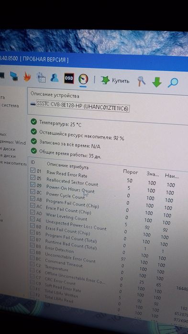Select CRC Error Count row text
Viewport: 188px width, 334px height.
point(60,281)
